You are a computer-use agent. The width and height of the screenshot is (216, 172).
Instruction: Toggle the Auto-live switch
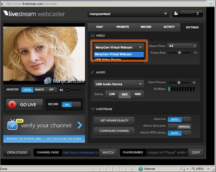click(180, 119)
